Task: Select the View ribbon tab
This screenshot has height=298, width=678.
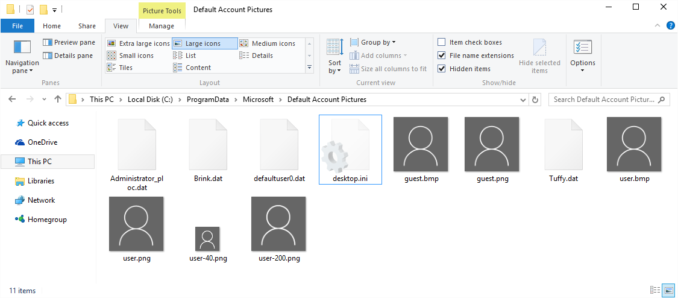Action: pyautogui.click(x=121, y=26)
